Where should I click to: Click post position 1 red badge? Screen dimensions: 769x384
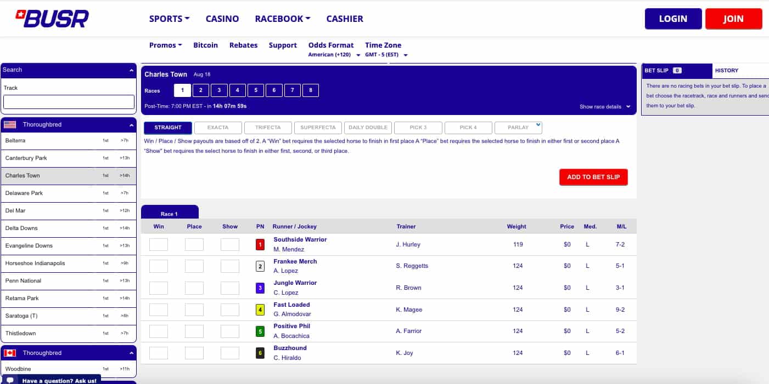pos(260,244)
